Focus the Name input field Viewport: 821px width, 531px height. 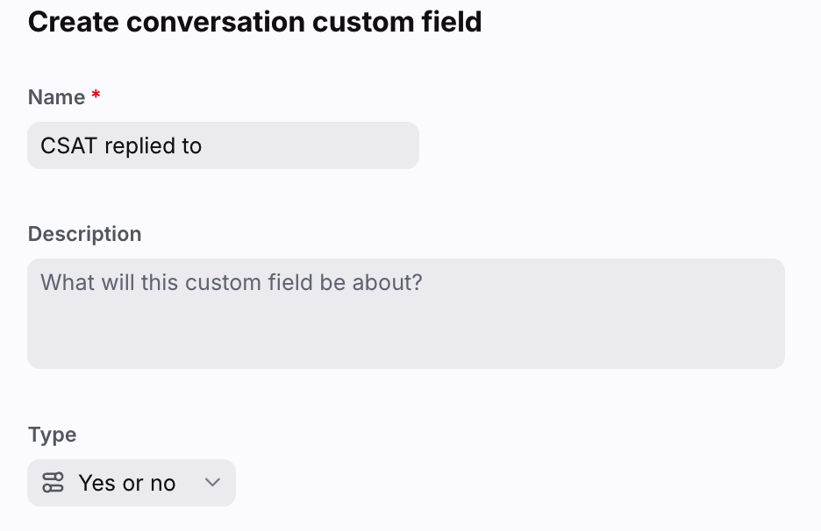tap(223, 145)
